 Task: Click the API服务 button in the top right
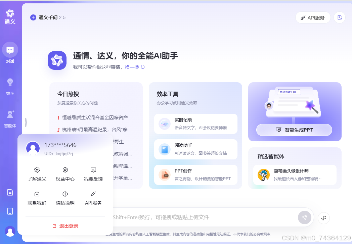pyautogui.click(x=313, y=17)
